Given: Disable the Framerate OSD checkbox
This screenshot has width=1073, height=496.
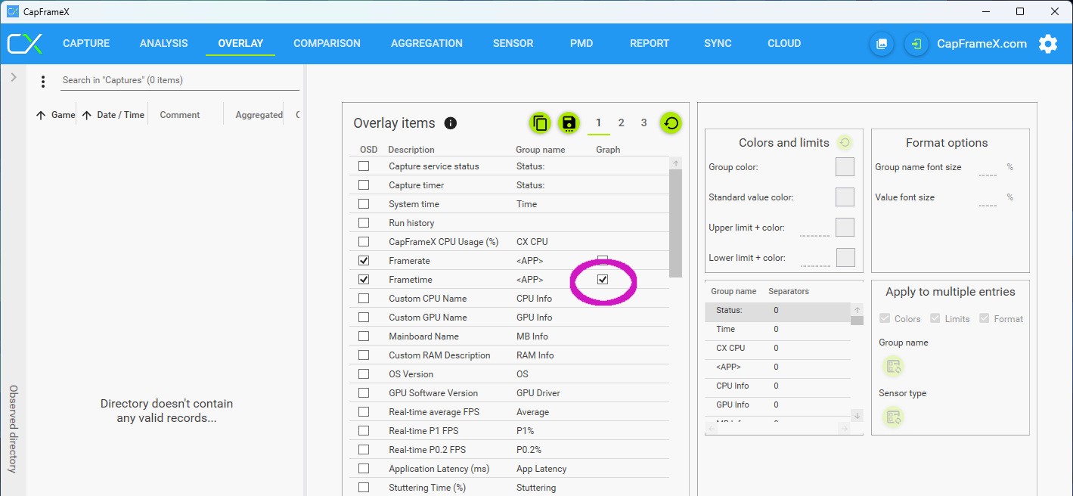Looking at the screenshot, I should pyautogui.click(x=364, y=261).
